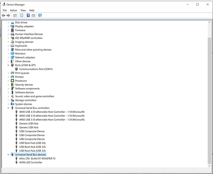Click the scrollbar up arrow

[209, 22]
